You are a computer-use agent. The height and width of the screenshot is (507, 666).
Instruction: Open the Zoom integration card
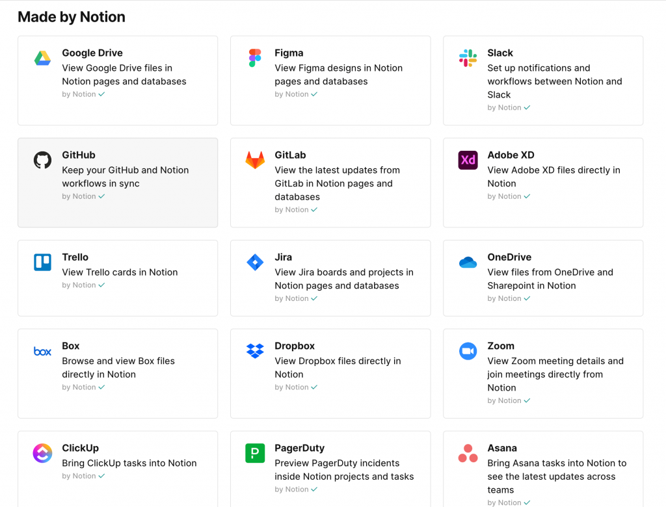(542, 374)
